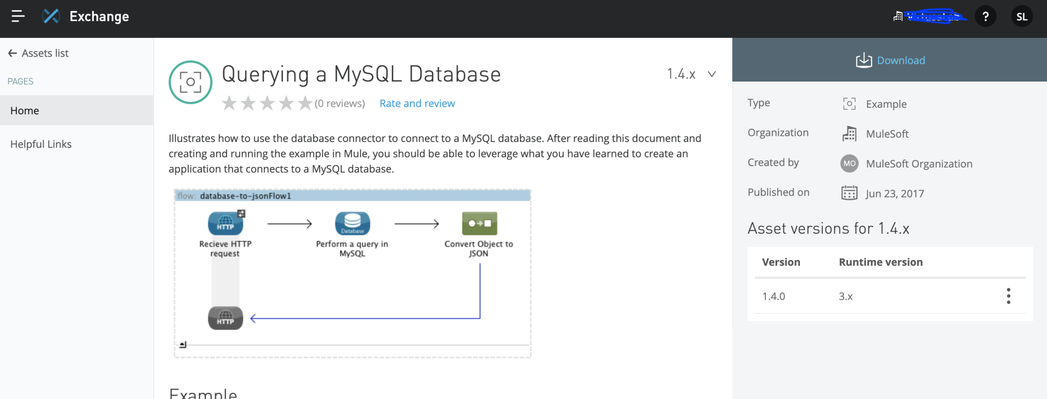Click the Example asset type icon
This screenshot has height=399, width=1047.
pos(849,103)
